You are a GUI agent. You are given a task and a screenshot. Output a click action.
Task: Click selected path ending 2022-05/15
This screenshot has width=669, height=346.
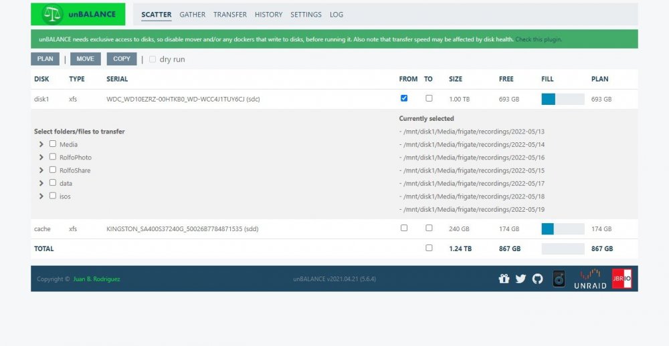[472, 170]
